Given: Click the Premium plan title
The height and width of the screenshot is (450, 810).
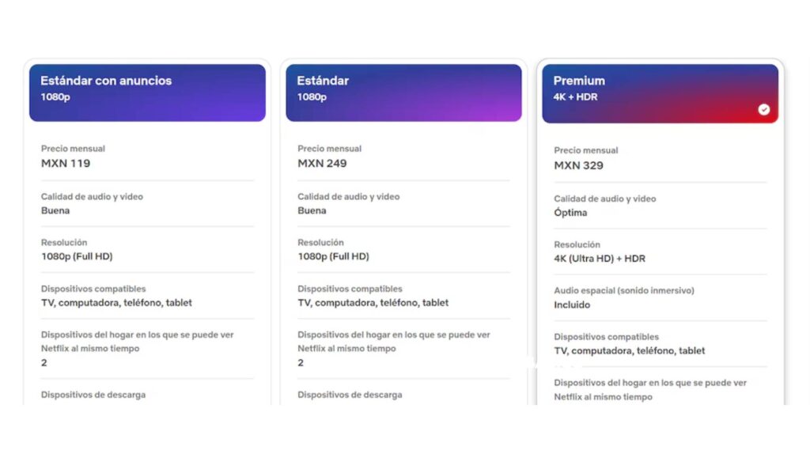Looking at the screenshot, I should tap(579, 81).
